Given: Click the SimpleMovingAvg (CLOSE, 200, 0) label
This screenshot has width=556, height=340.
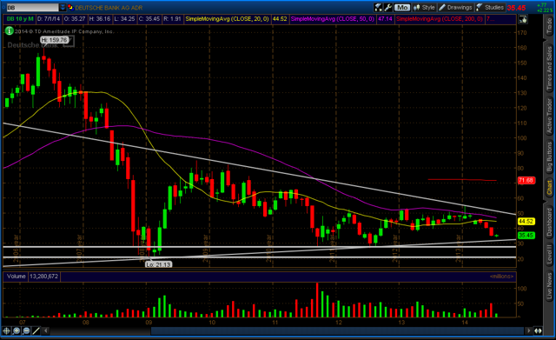Looking at the screenshot, I should pyautogui.click(x=440, y=19).
